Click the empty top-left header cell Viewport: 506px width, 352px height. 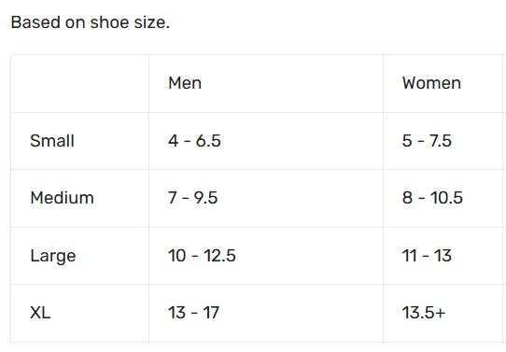[79, 83]
